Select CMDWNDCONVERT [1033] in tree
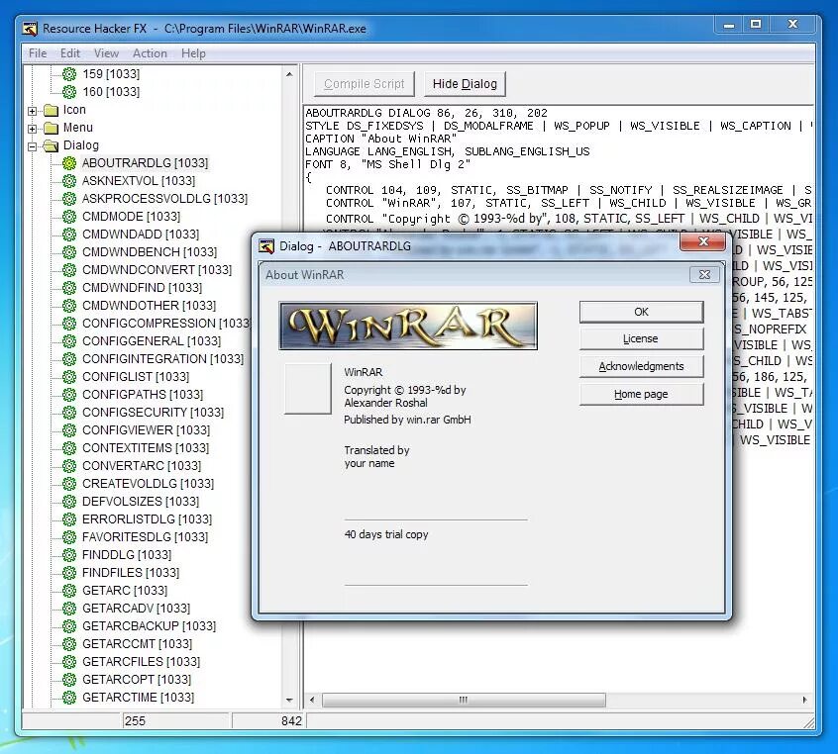Screen dimensions: 838x754 pos(157,270)
